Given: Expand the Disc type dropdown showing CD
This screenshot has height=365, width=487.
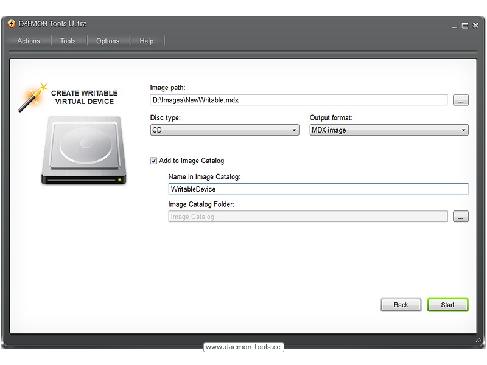Looking at the screenshot, I should tap(225, 130).
